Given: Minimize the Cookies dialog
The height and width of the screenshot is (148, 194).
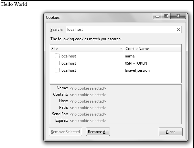Looking at the screenshot, I should (157, 16).
